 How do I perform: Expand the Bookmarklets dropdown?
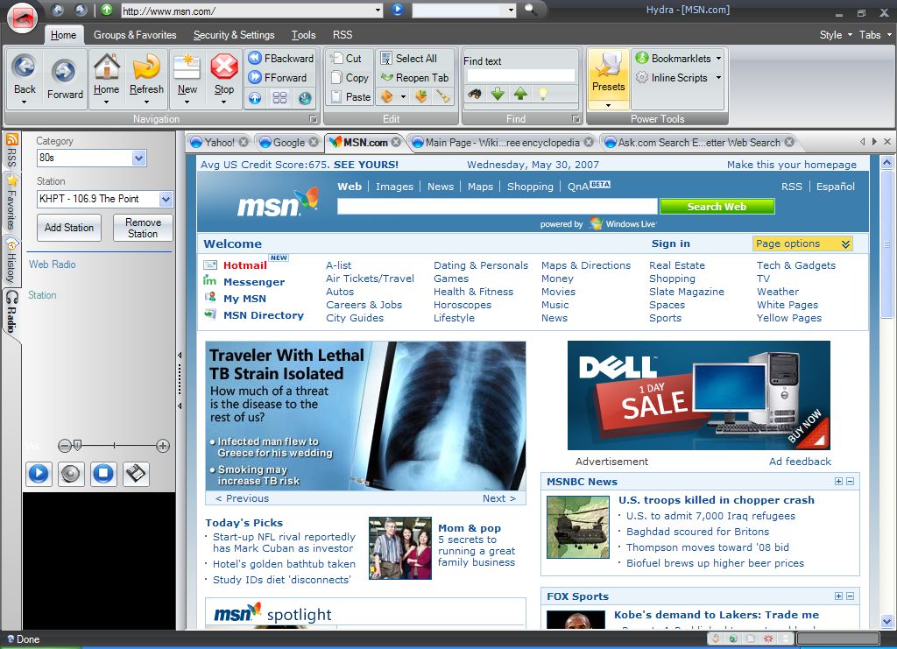pos(718,59)
